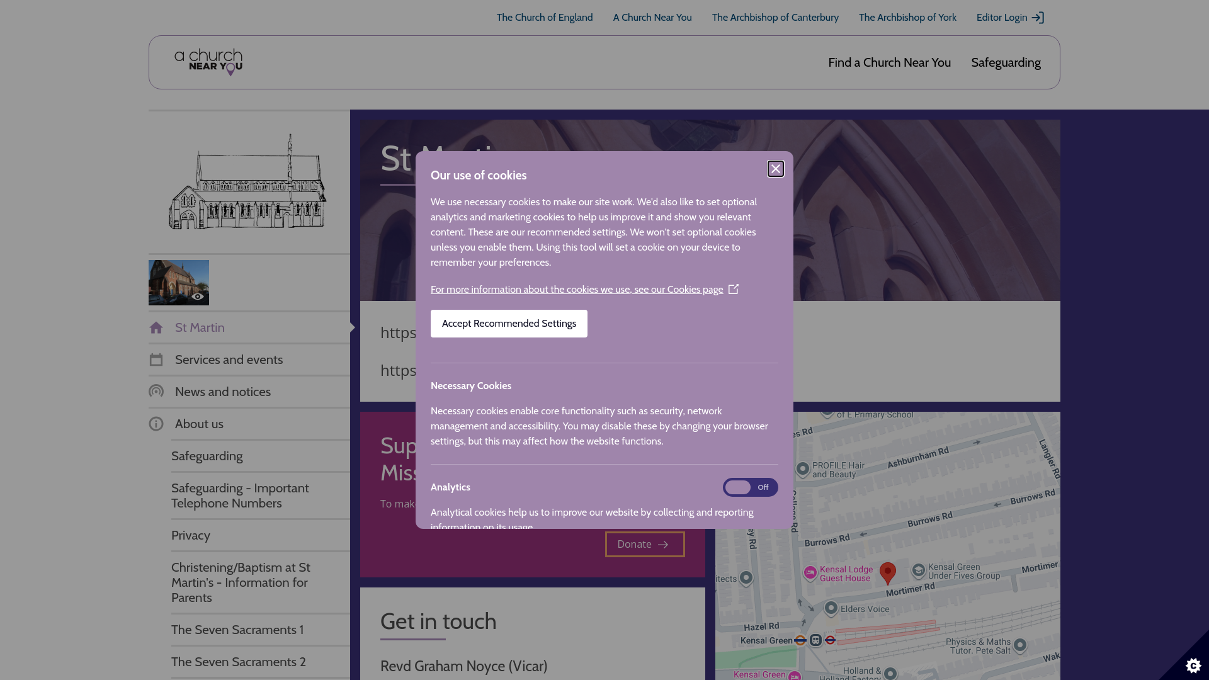Open The Church of England link

(545, 18)
